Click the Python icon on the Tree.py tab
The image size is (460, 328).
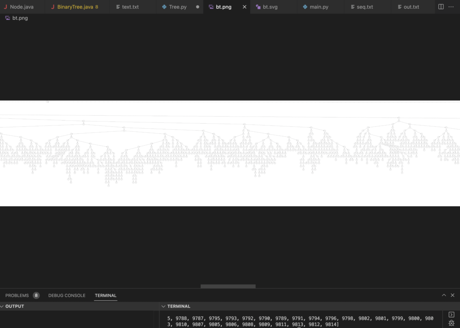pos(164,7)
